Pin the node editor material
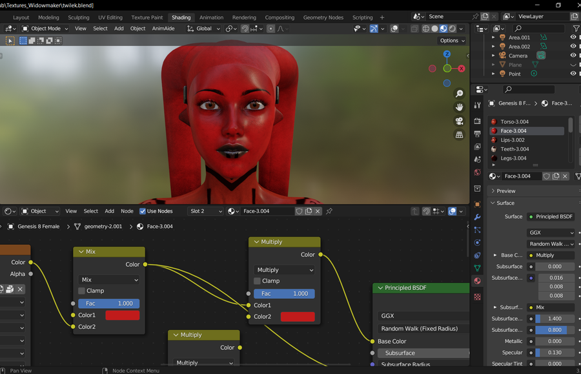The height and width of the screenshot is (374, 581). [x=329, y=211]
